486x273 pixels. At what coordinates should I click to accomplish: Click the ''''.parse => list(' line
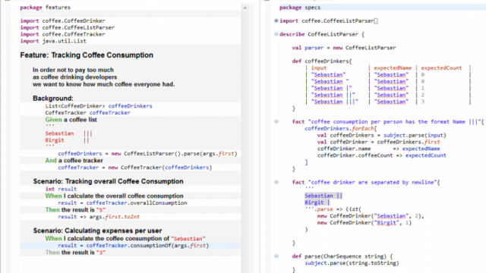click(x=333, y=209)
